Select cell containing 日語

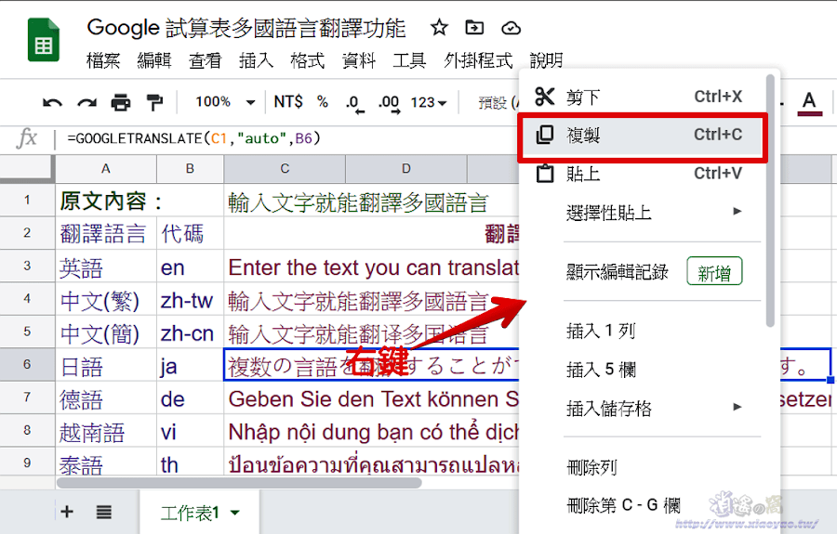pos(106,366)
